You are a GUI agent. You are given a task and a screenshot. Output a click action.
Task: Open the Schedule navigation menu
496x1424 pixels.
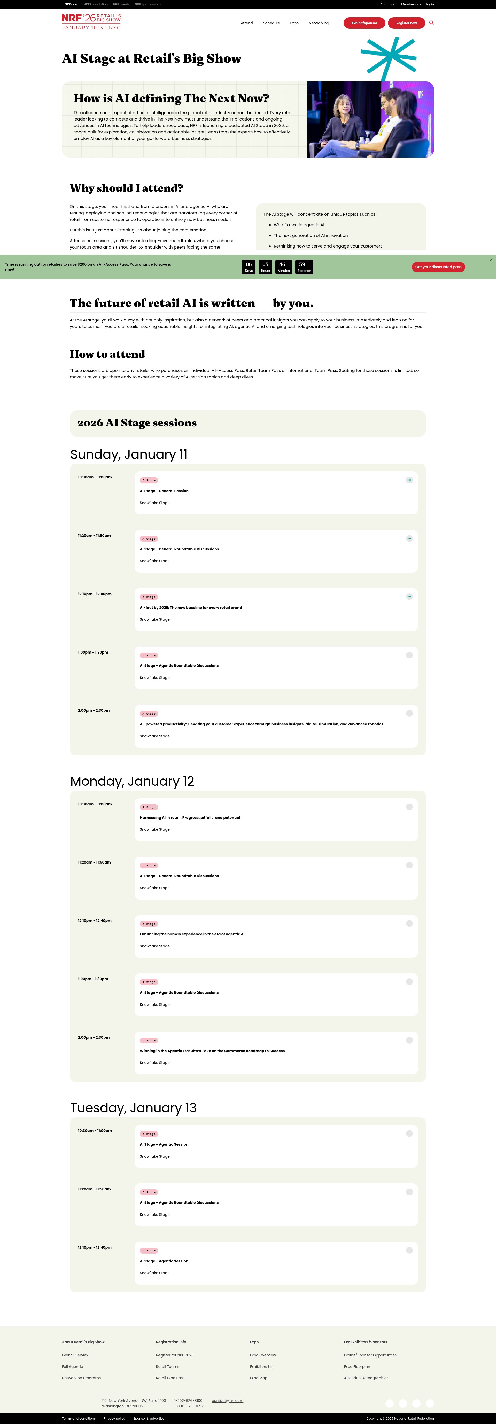(271, 23)
